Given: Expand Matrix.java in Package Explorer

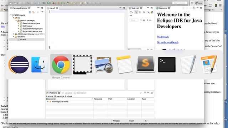Looking at the screenshot, I should click(x=19, y=26).
